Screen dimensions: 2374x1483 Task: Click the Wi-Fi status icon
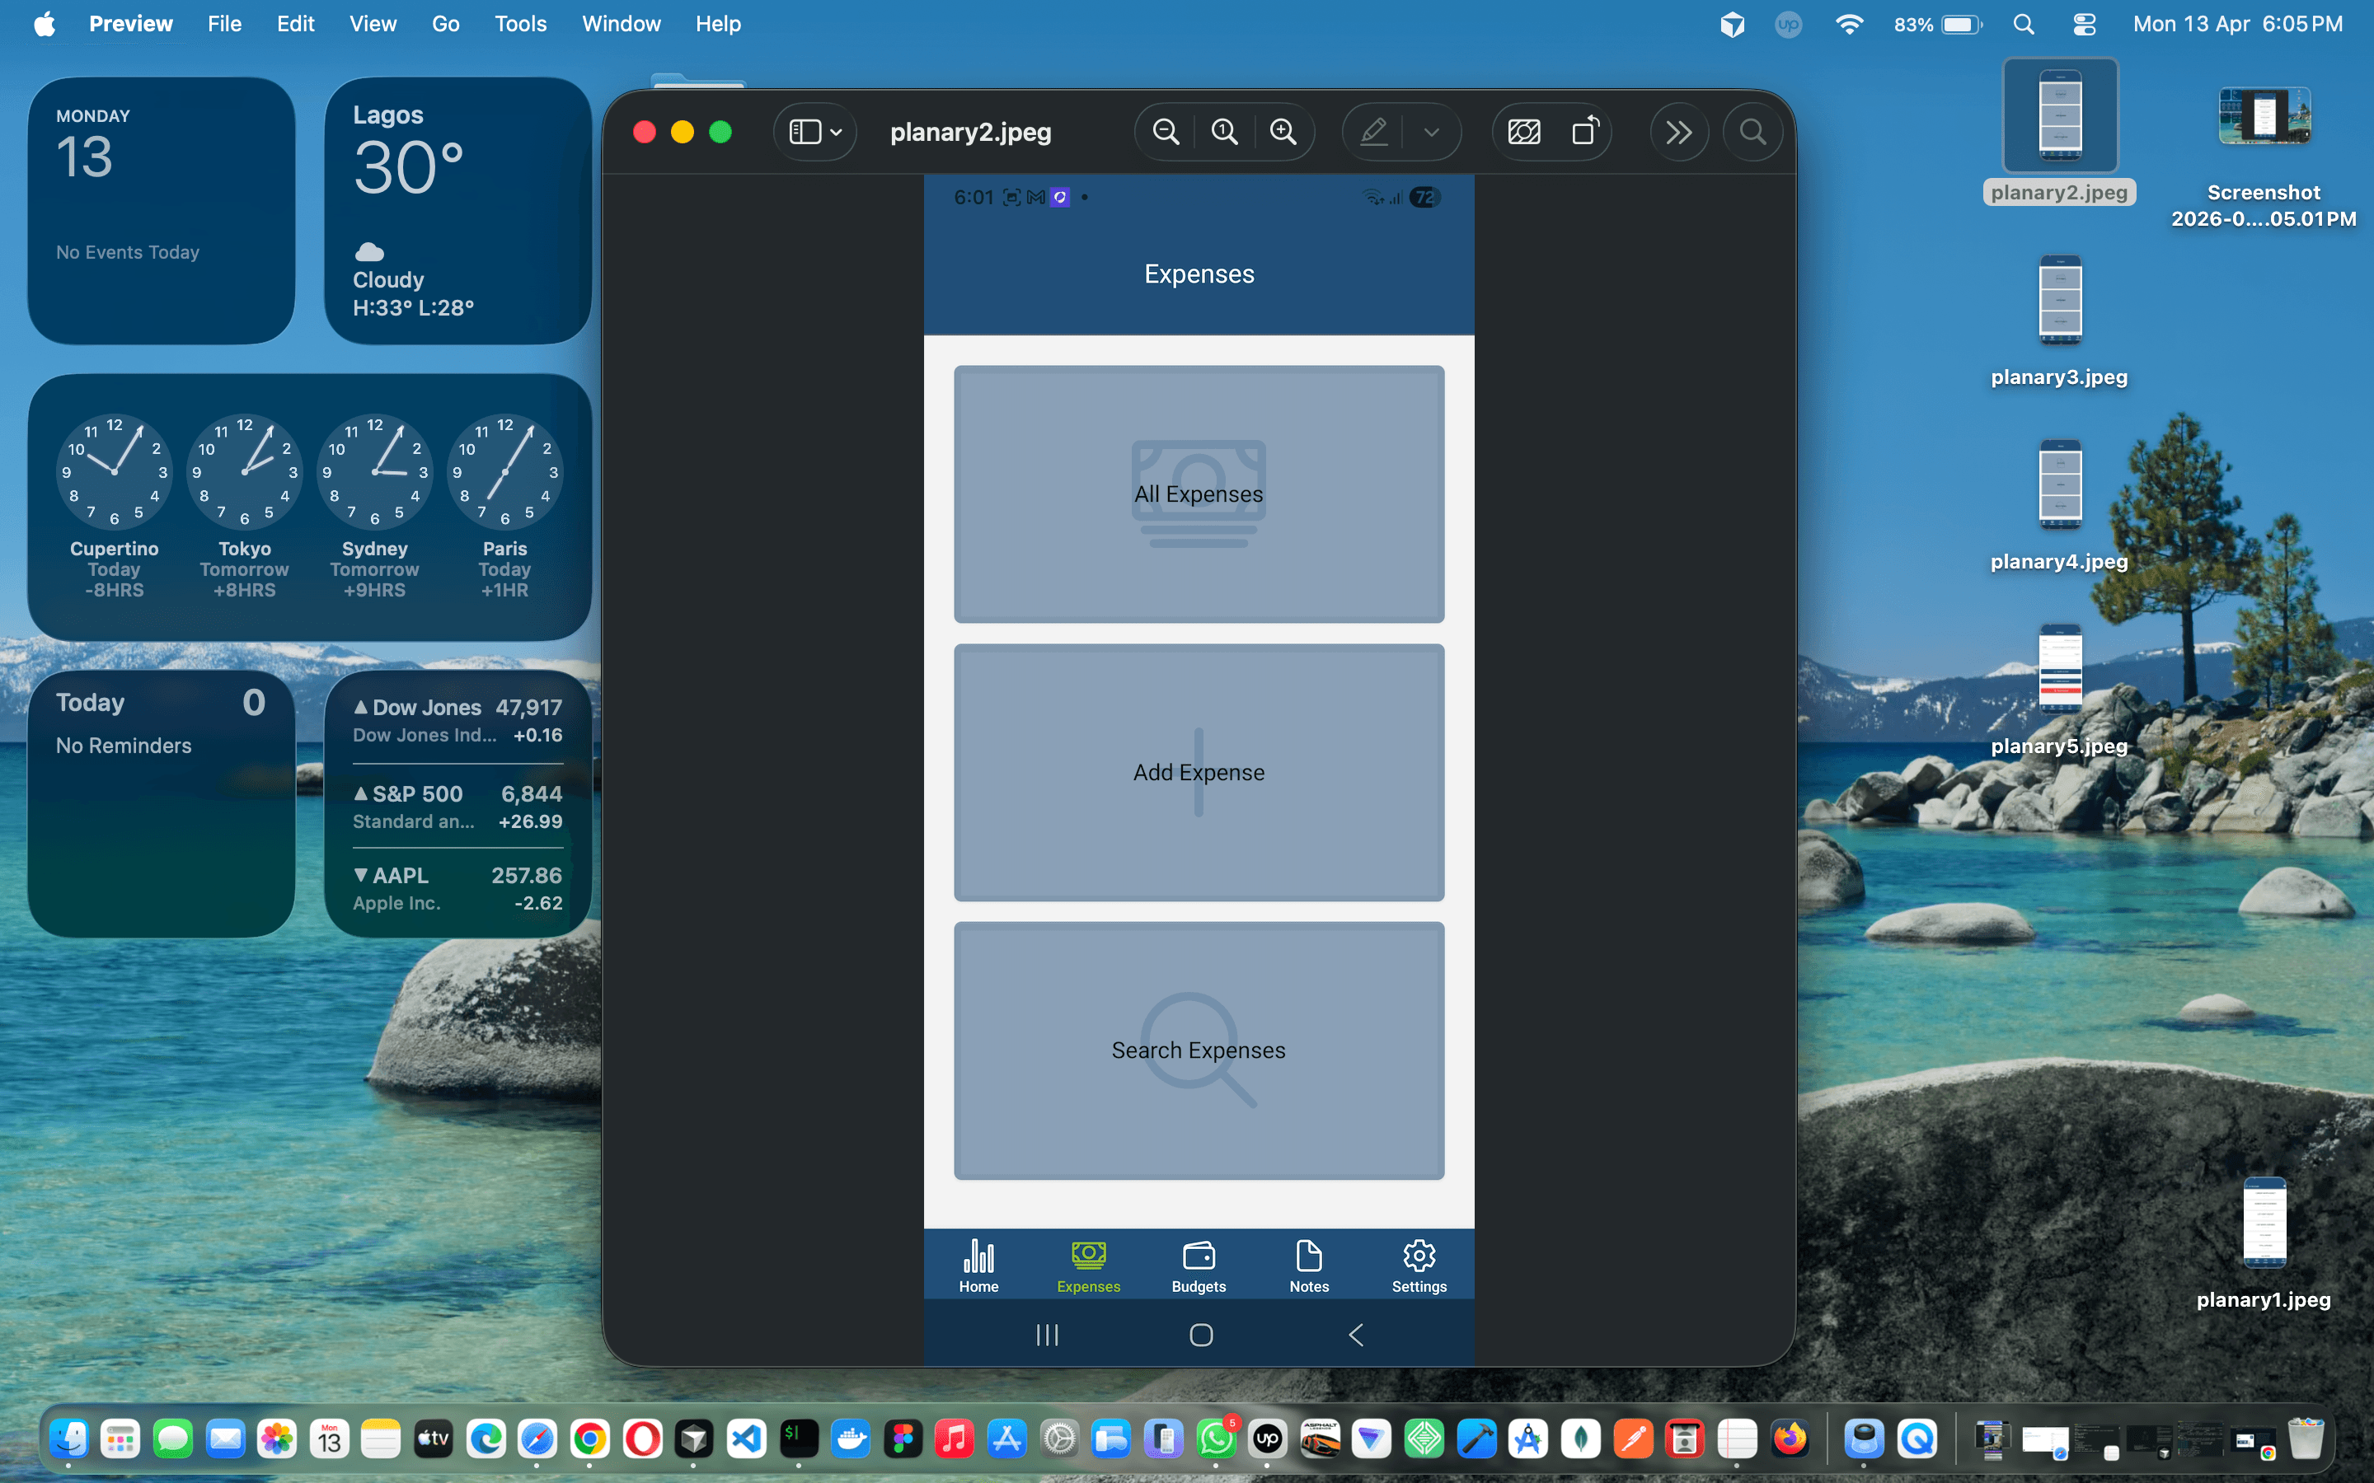[1848, 24]
